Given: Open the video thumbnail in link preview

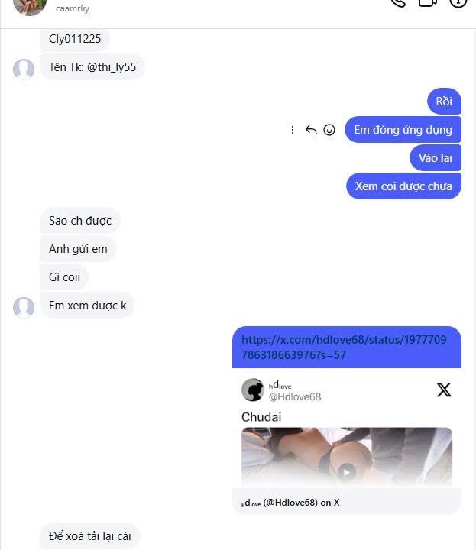Looking at the screenshot, I should click(347, 456).
